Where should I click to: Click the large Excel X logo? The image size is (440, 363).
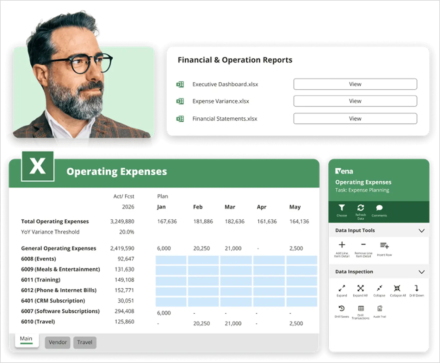[37, 166]
